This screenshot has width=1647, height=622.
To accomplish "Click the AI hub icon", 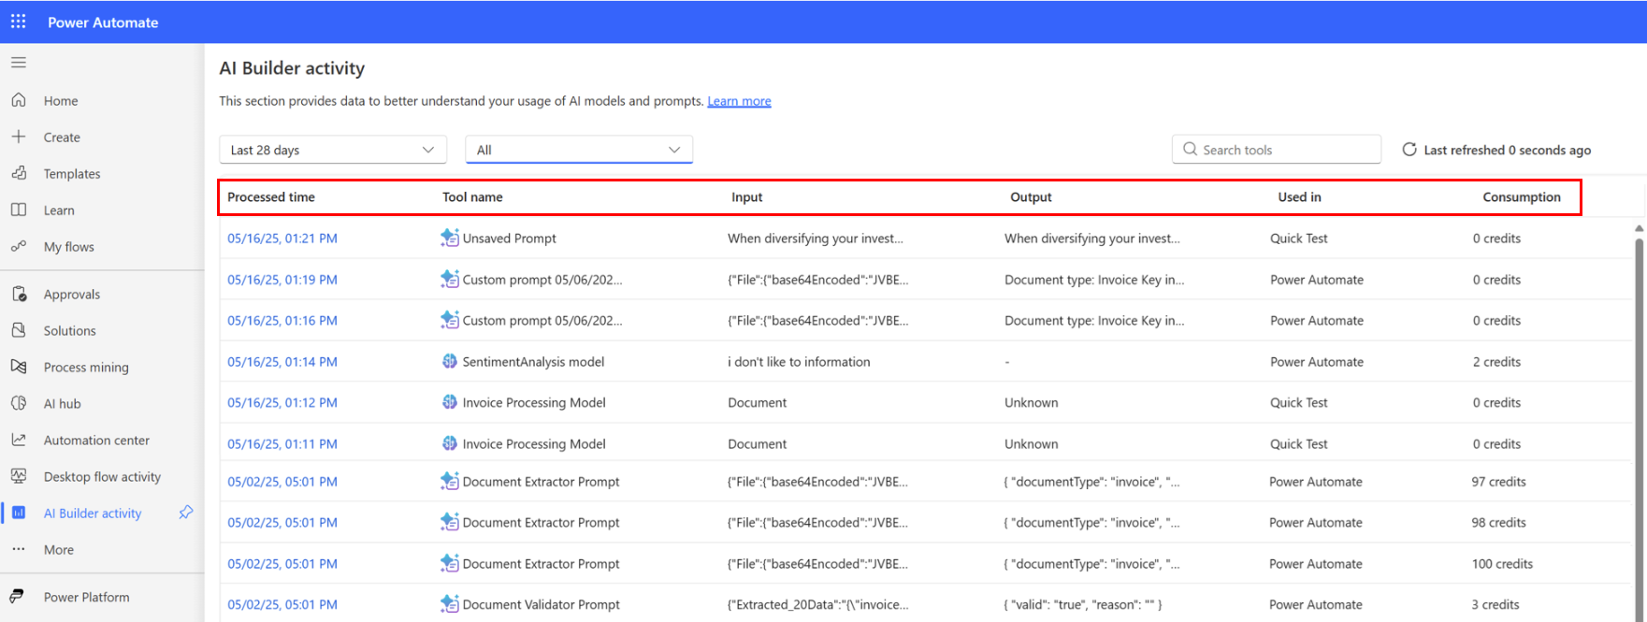I will click(x=19, y=403).
